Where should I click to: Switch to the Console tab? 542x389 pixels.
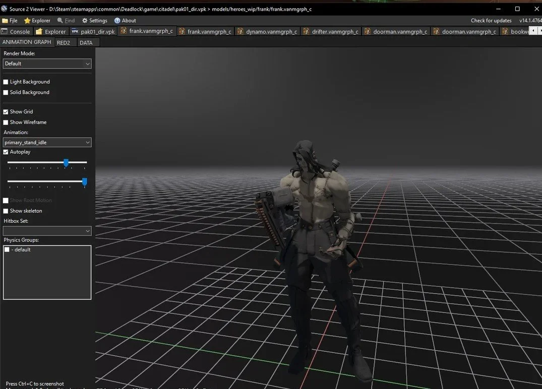click(x=16, y=31)
